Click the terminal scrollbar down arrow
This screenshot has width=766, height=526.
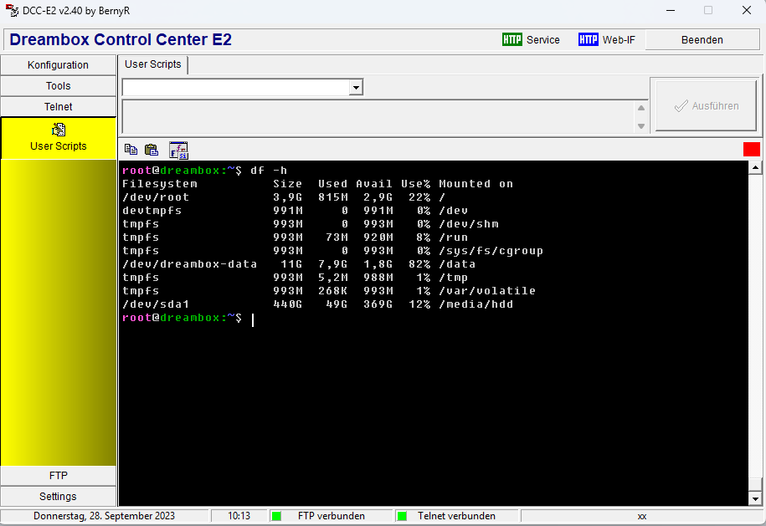(755, 498)
